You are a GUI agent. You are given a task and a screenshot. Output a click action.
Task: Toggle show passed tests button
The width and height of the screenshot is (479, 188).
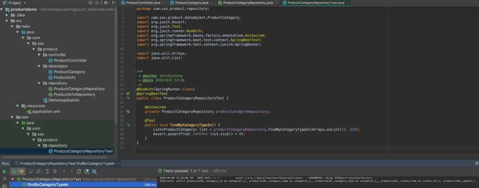point(14,171)
